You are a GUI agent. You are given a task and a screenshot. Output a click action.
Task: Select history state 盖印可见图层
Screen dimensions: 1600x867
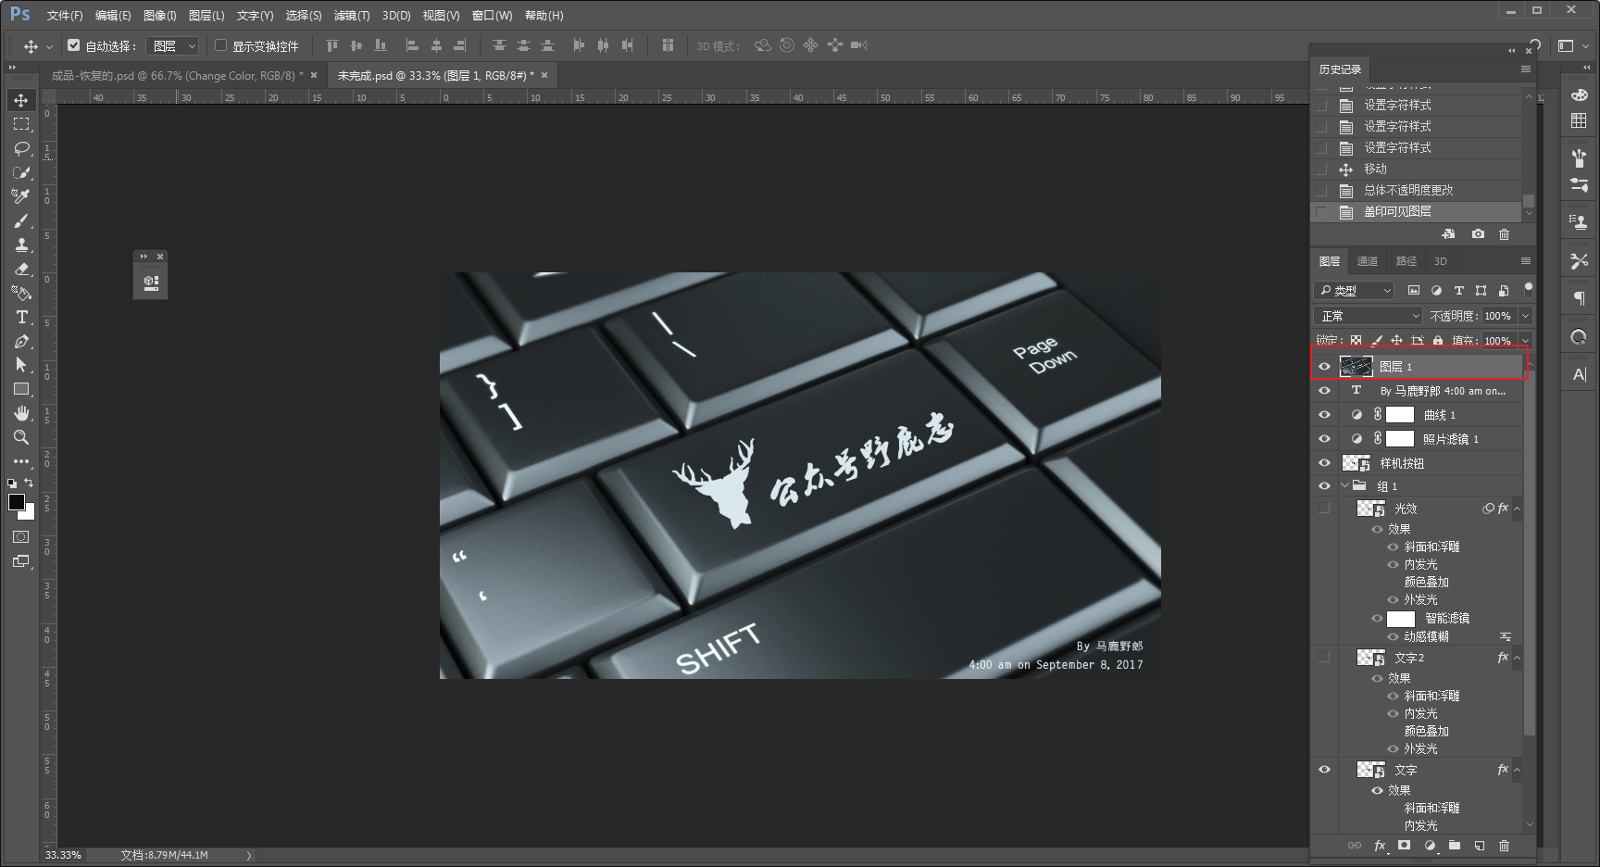tap(1417, 211)
